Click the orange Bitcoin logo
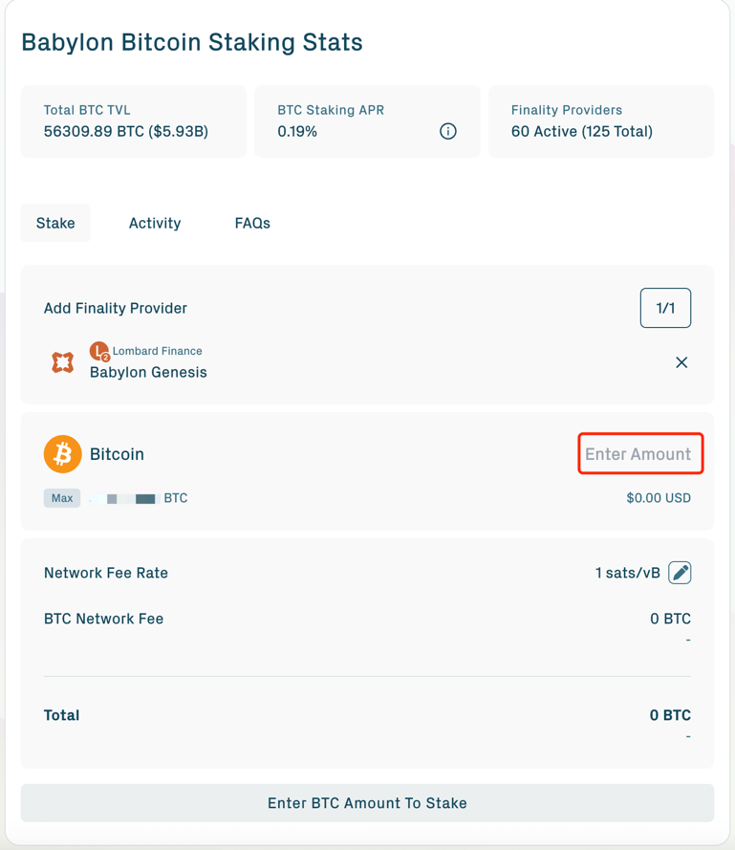Image resolution: width=735 pixels, height=850 pixels. 62,454
